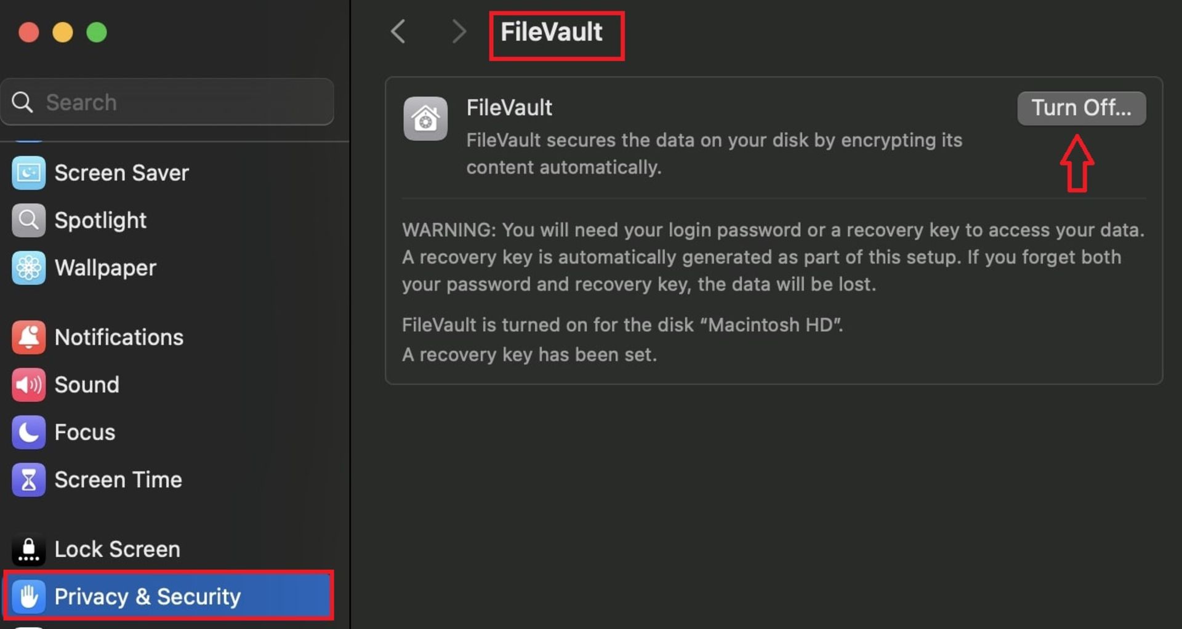
Task: Choose the Focus sidebar label
Action: pos(85,432)
